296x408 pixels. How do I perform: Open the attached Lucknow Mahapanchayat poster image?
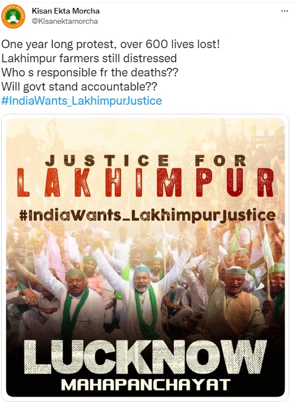145,257
